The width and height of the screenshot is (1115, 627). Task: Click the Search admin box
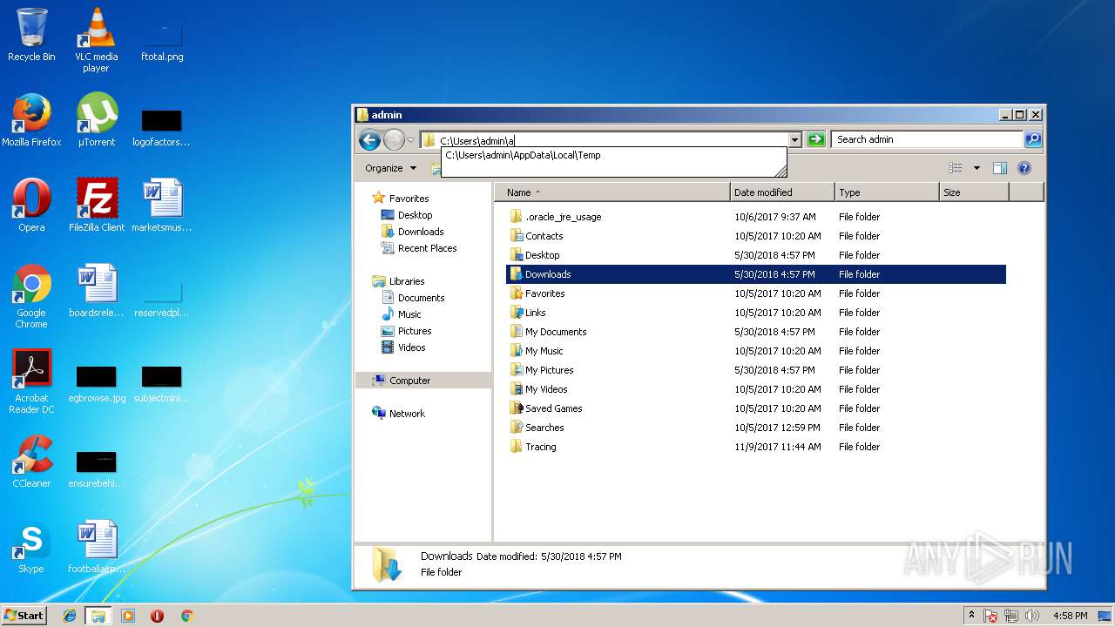pyautogui.click(x=927, y=139)
